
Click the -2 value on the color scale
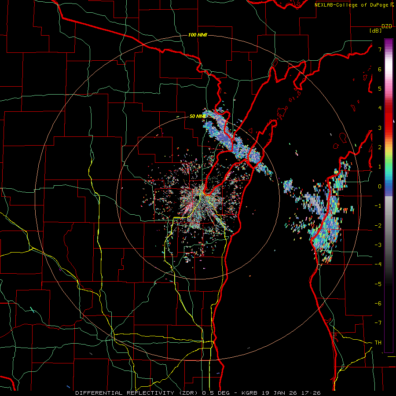pyautogui.click(x=378, y=226)
